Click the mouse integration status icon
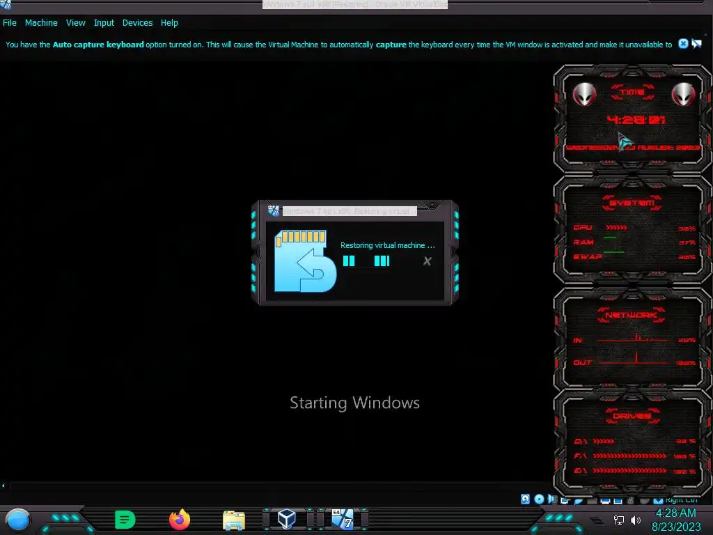This screenshot has width=713, height=535. [644, 501]
